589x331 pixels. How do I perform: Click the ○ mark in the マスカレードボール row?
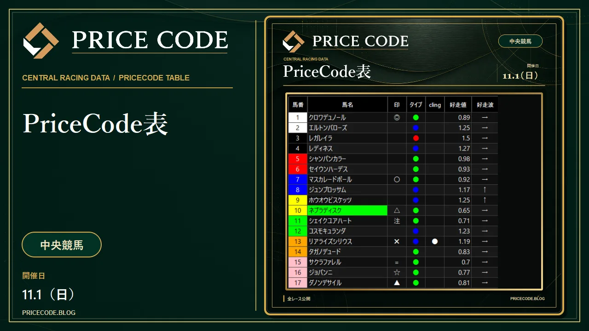(x=397, y=180)
